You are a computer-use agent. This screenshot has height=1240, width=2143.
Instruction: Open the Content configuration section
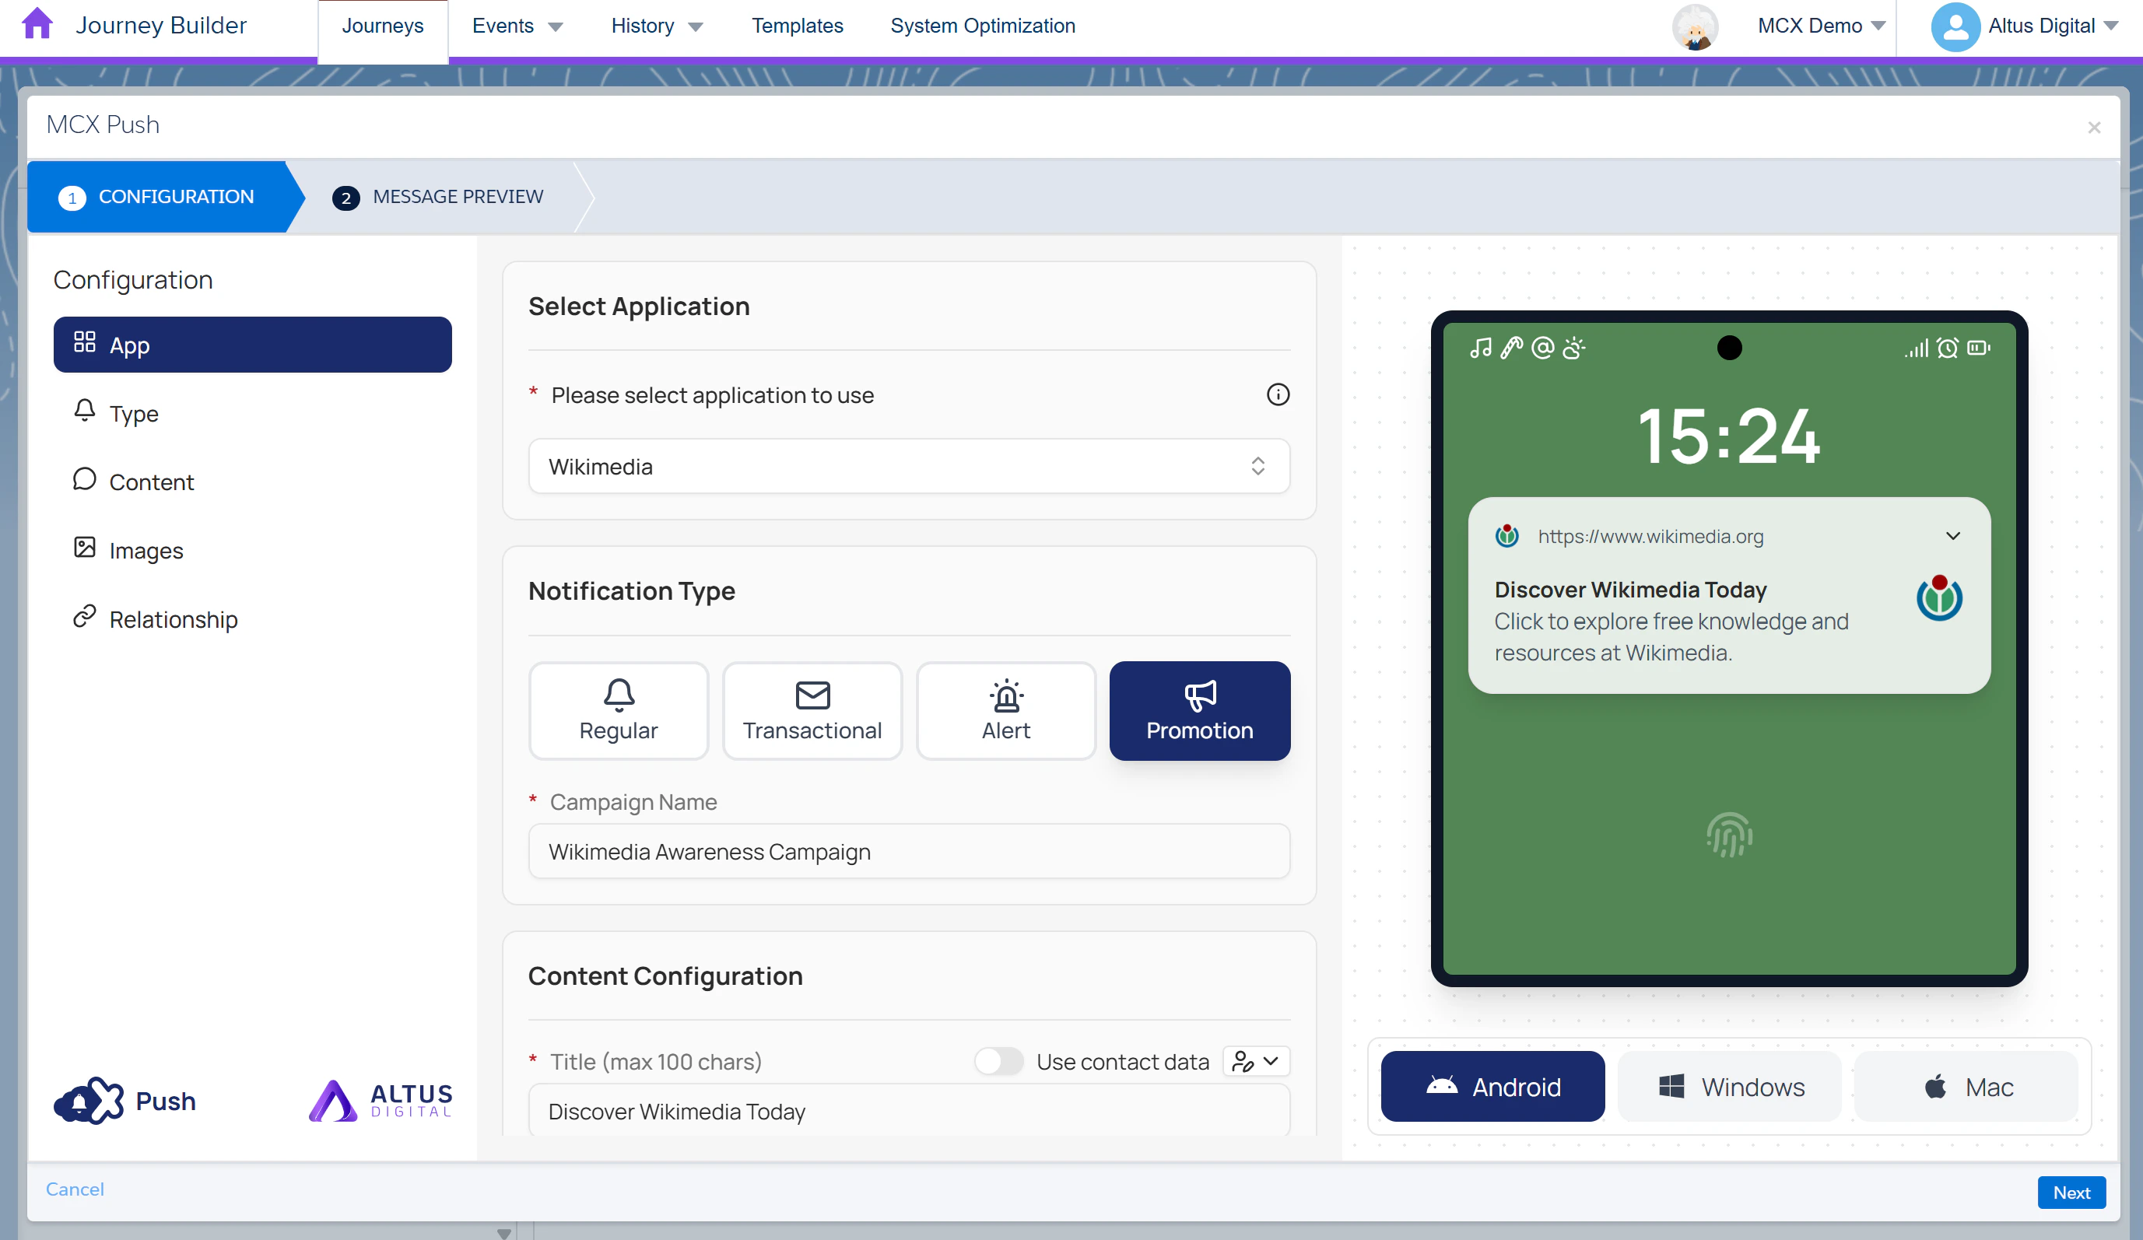coord(253,483)
